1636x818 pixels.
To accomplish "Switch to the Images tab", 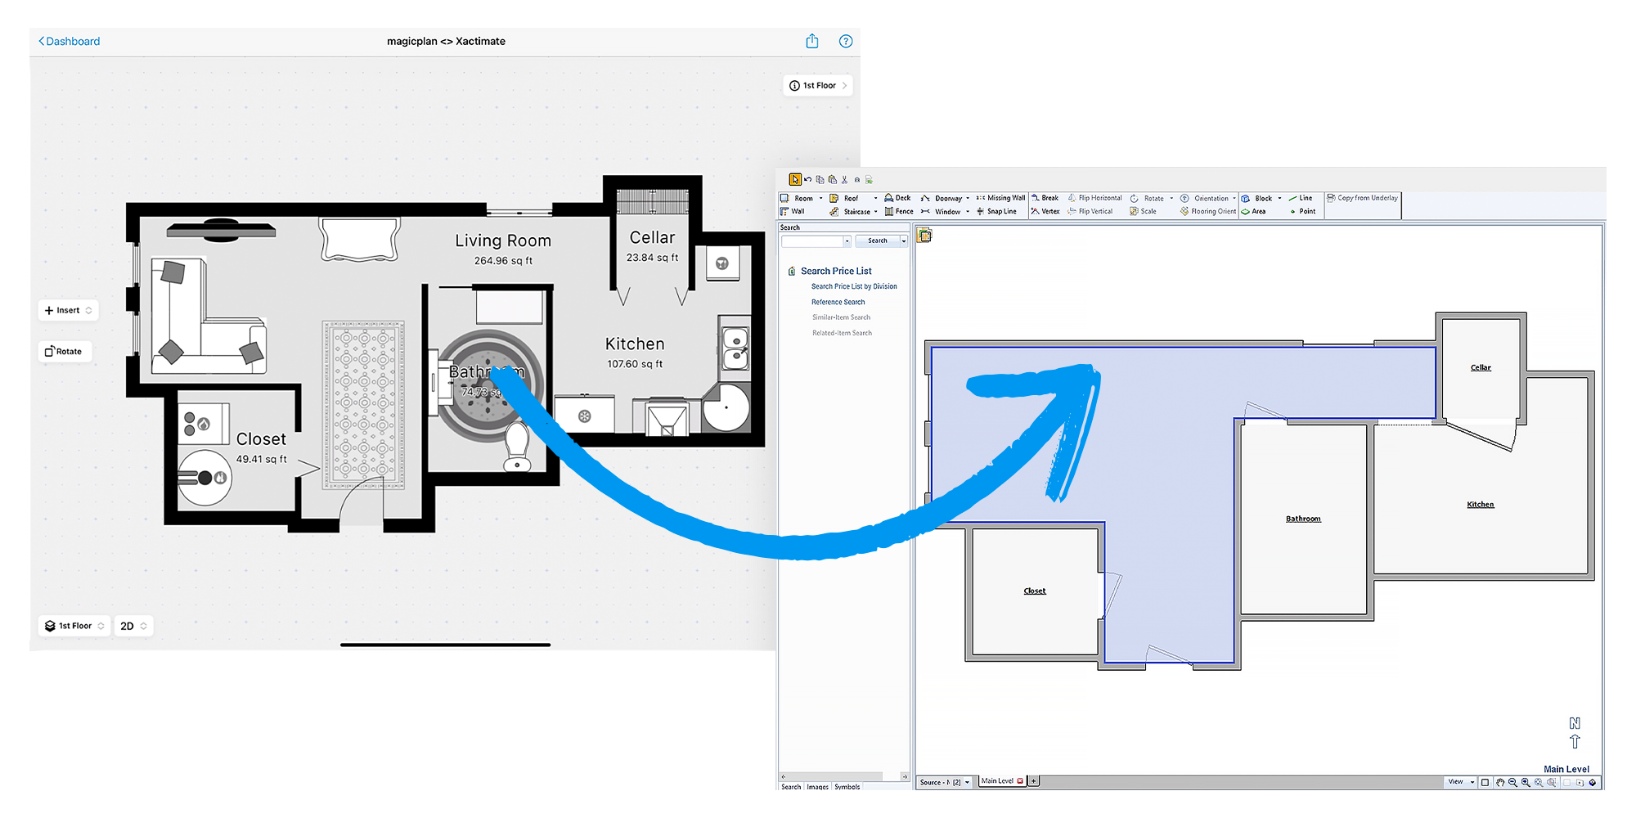I will (817, 787).
